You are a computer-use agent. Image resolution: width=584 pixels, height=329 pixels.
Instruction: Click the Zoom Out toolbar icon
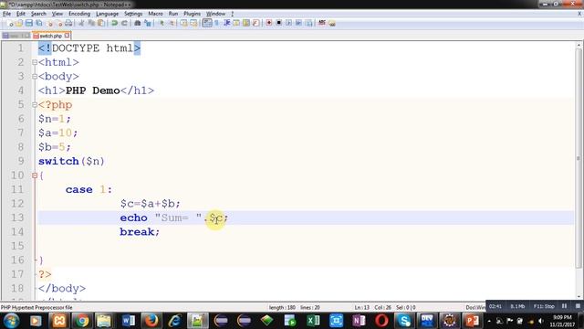(x=172, y=23)
